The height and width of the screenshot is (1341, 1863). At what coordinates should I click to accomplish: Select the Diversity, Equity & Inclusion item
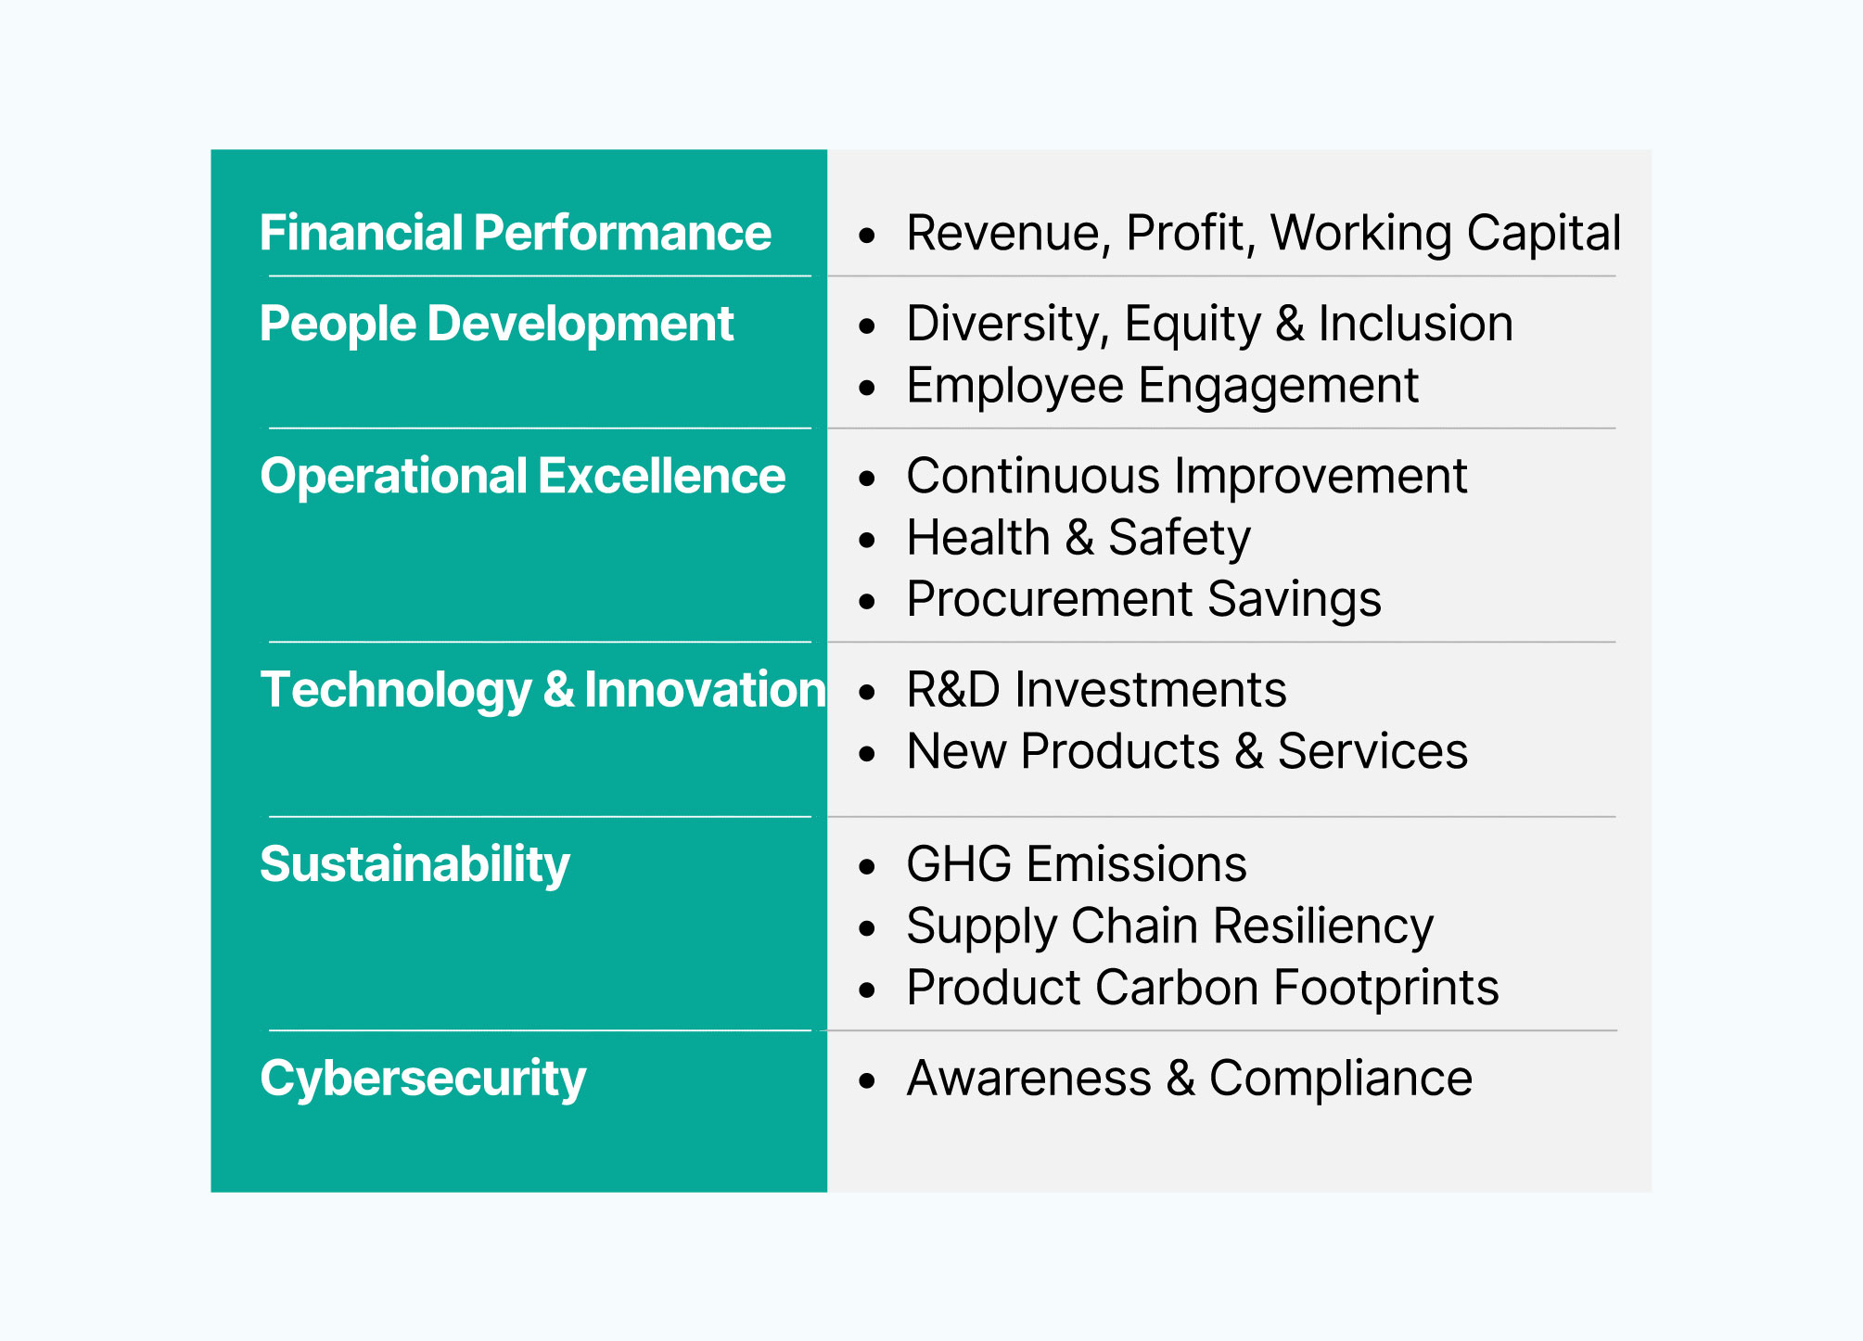tap(1209, 324)
